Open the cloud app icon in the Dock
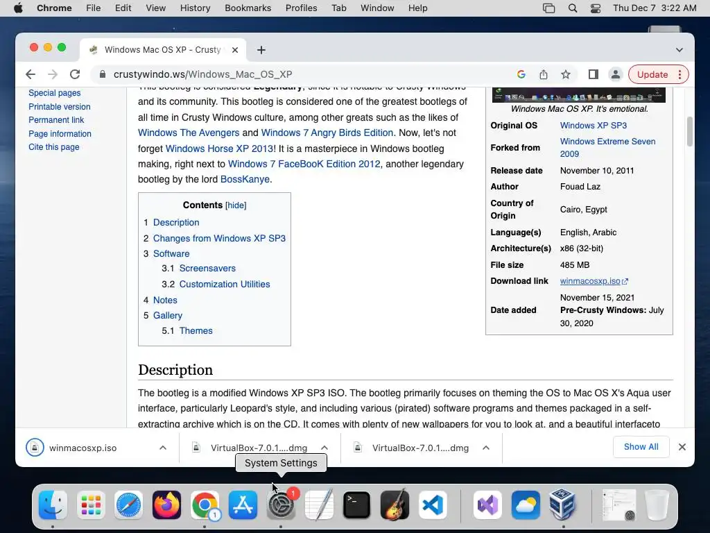The height and width of the screenshot is (533, 710). [x=526, y=505]
